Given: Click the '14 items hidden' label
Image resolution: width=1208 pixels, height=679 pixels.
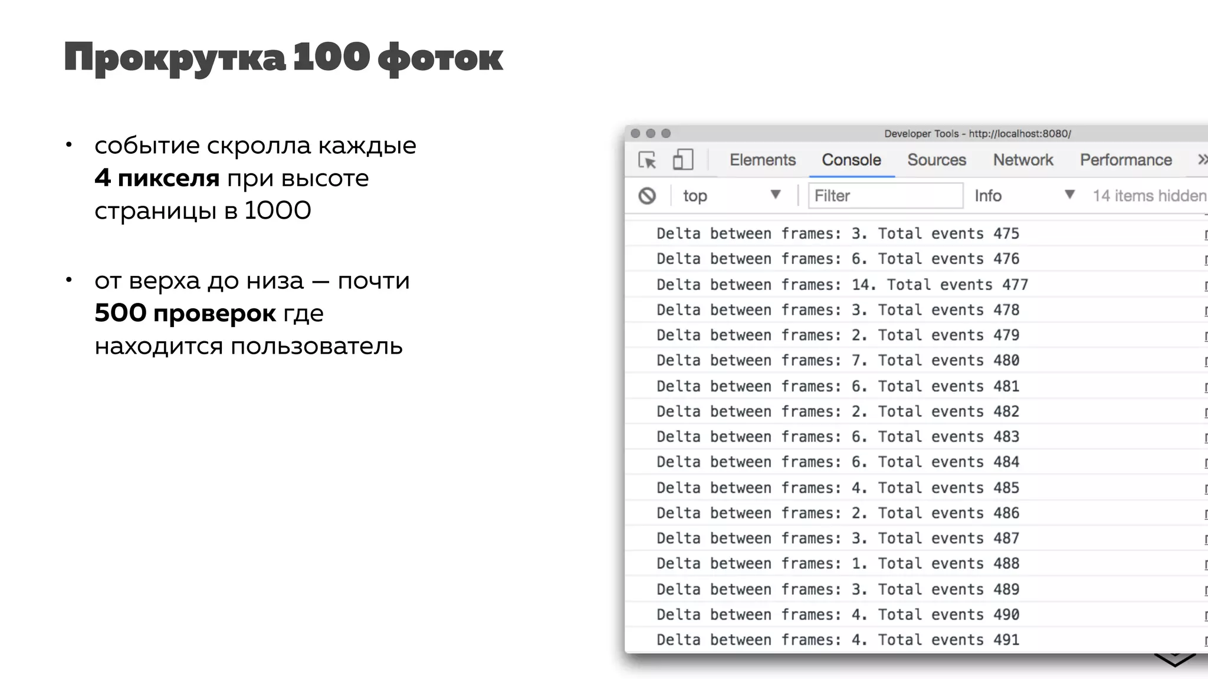Looking at the screenshot, I should click(x=1149, y=196).
